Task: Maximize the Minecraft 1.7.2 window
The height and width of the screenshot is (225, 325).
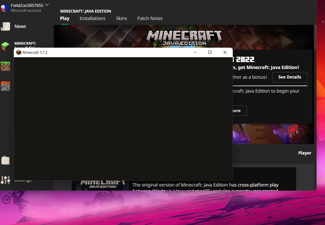Action: (x=210, y=52)
